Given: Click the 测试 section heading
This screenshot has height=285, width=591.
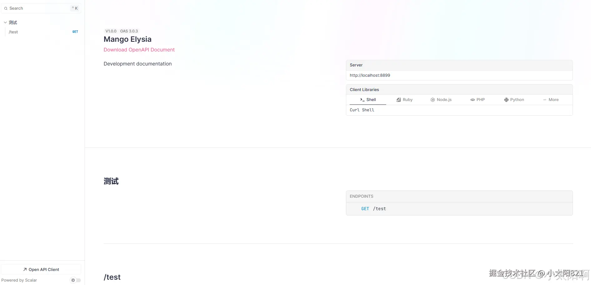Looking at the screenshot, I should point(111,181).
